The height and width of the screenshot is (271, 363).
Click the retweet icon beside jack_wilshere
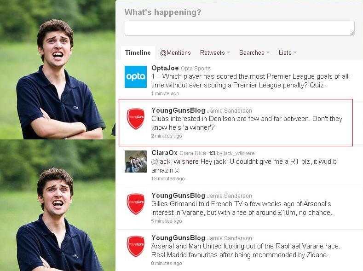point(212,153)
